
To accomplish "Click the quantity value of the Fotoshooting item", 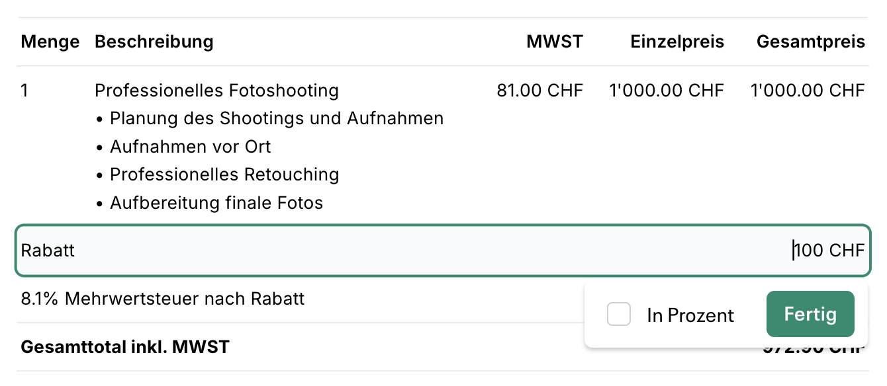I will click(24, 90).
